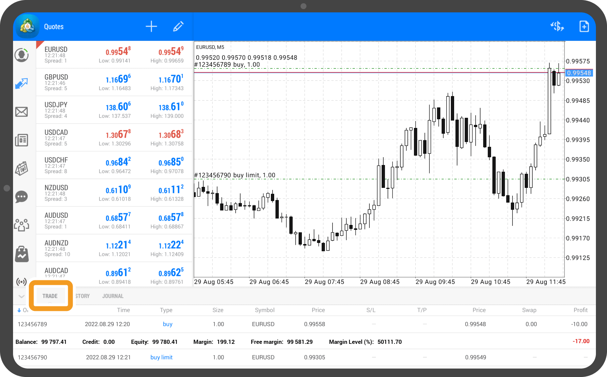Click the add chart page icon
Viewport: 607px width, 377px height.
point(584,26)
